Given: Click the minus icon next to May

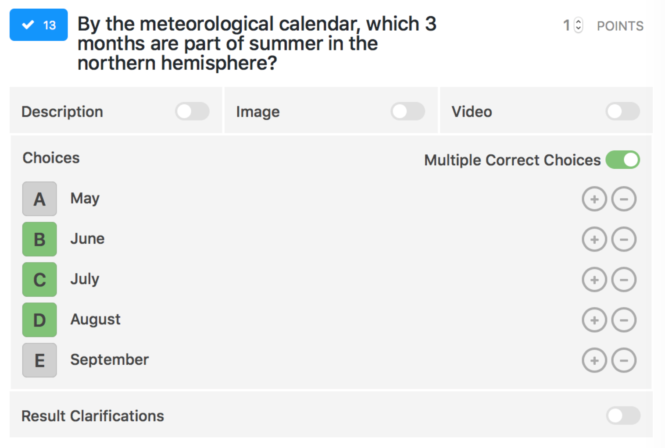Looking at the screenshot, I should pos(624,199).
